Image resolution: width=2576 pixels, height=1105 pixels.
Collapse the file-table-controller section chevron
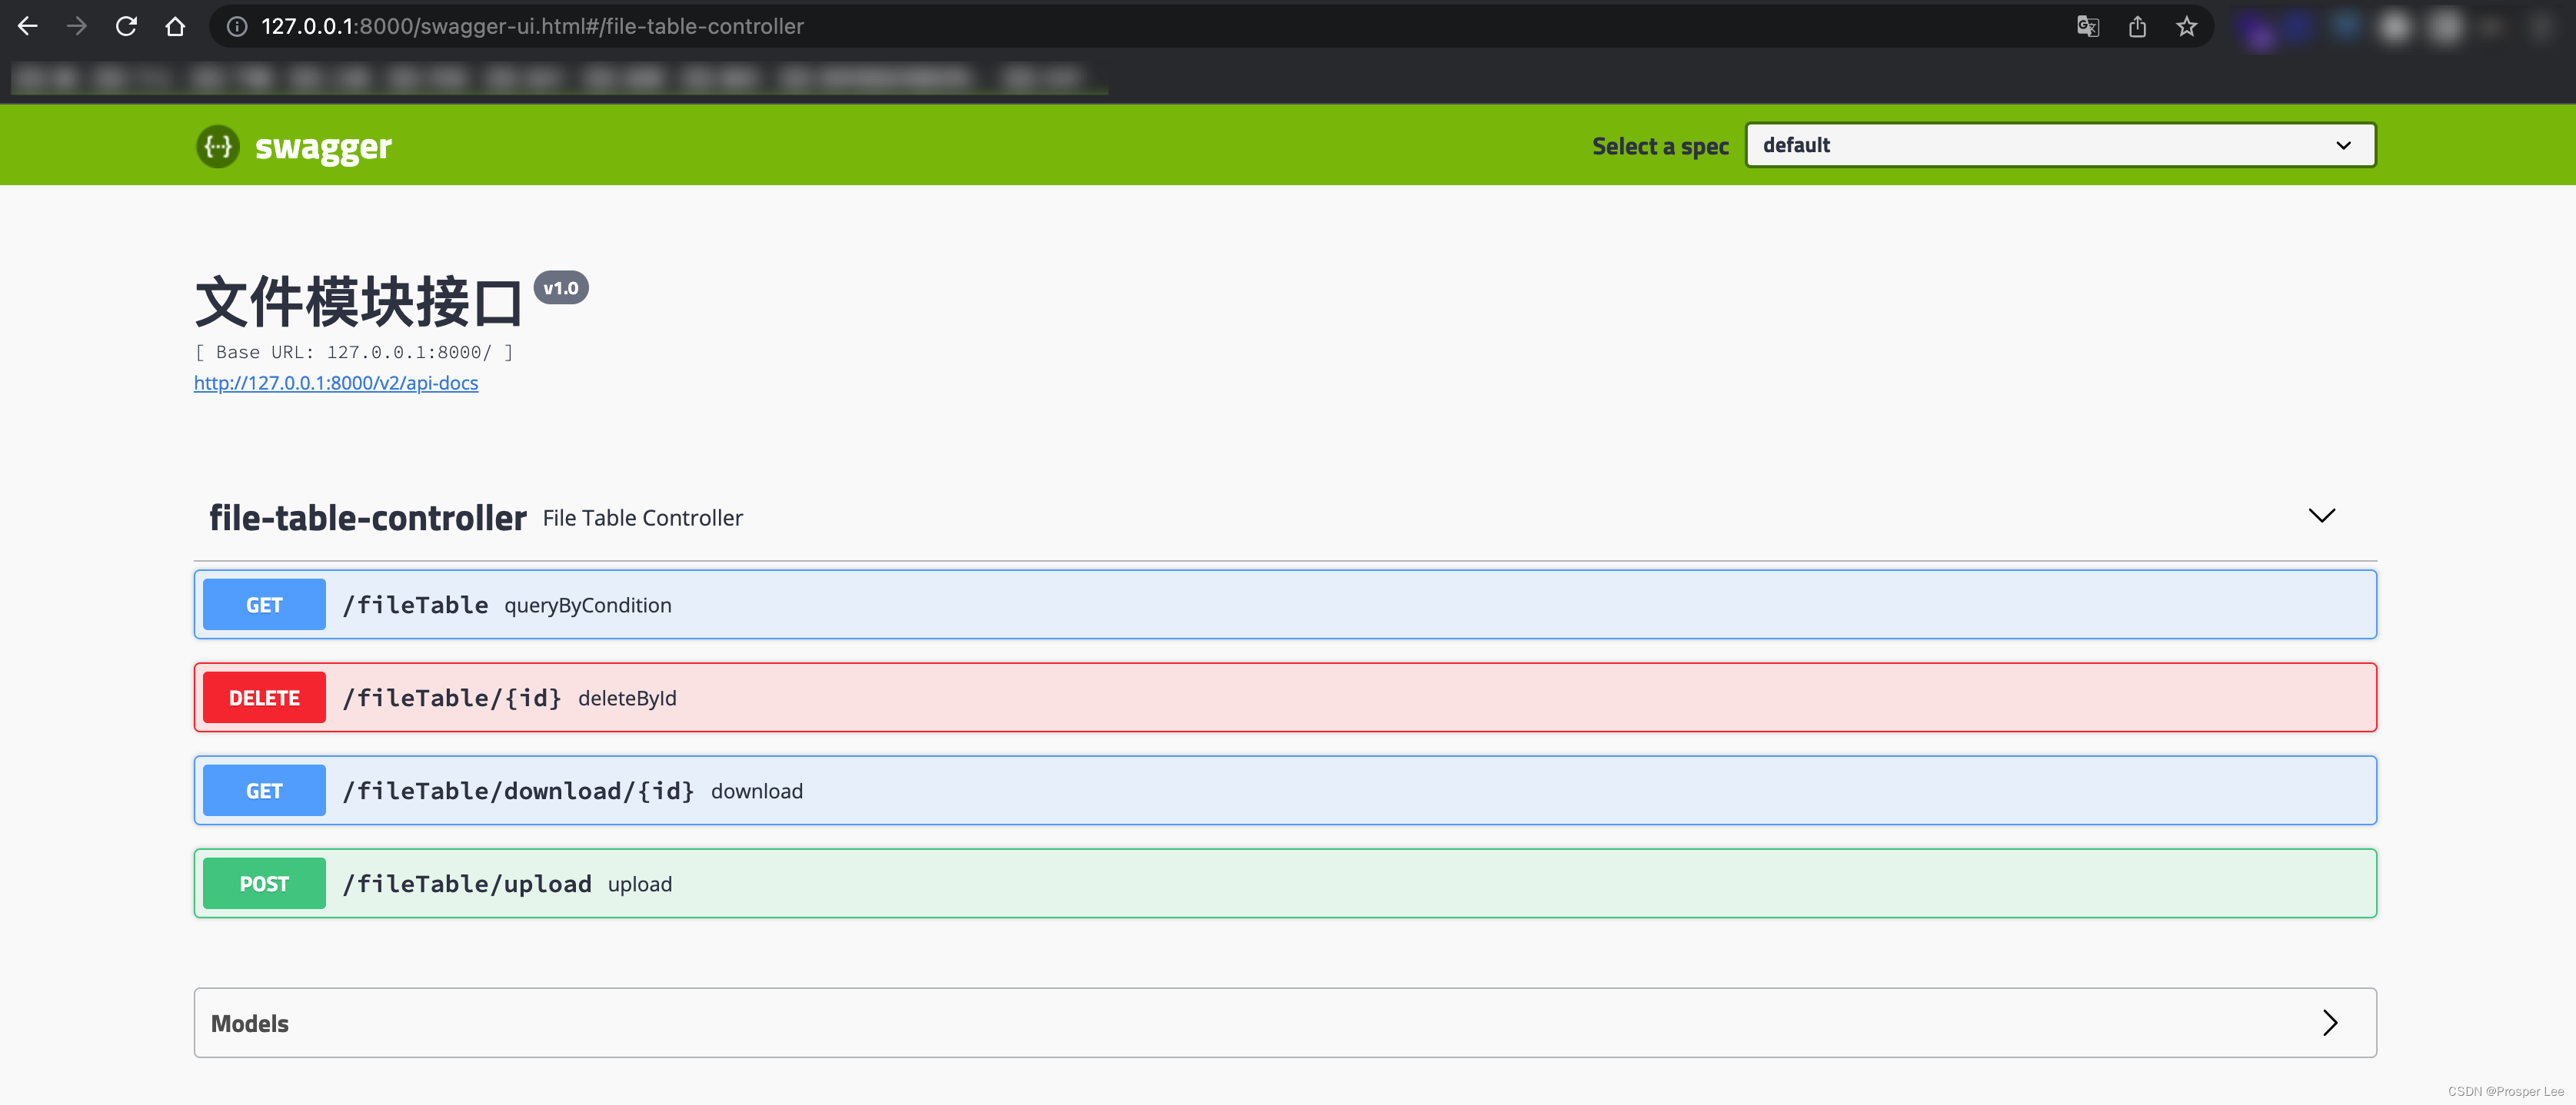2321,516
